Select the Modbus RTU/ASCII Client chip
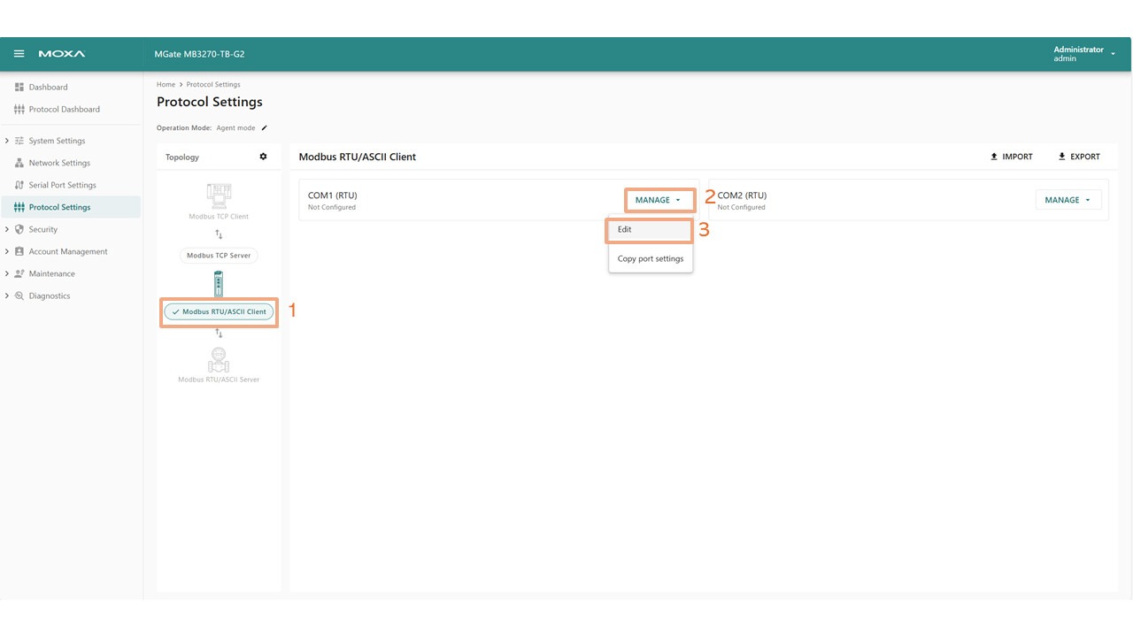 pyautogui.click(x=219, y=312)
